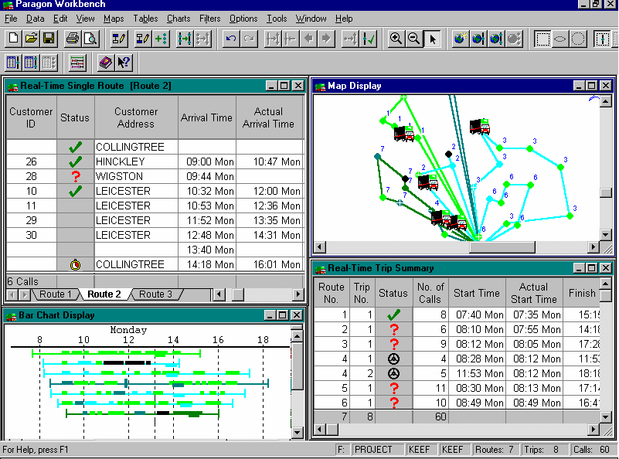This screenshot has width=619, height=459.
Task: Select the circle selection tool
Action: (578, 39)
